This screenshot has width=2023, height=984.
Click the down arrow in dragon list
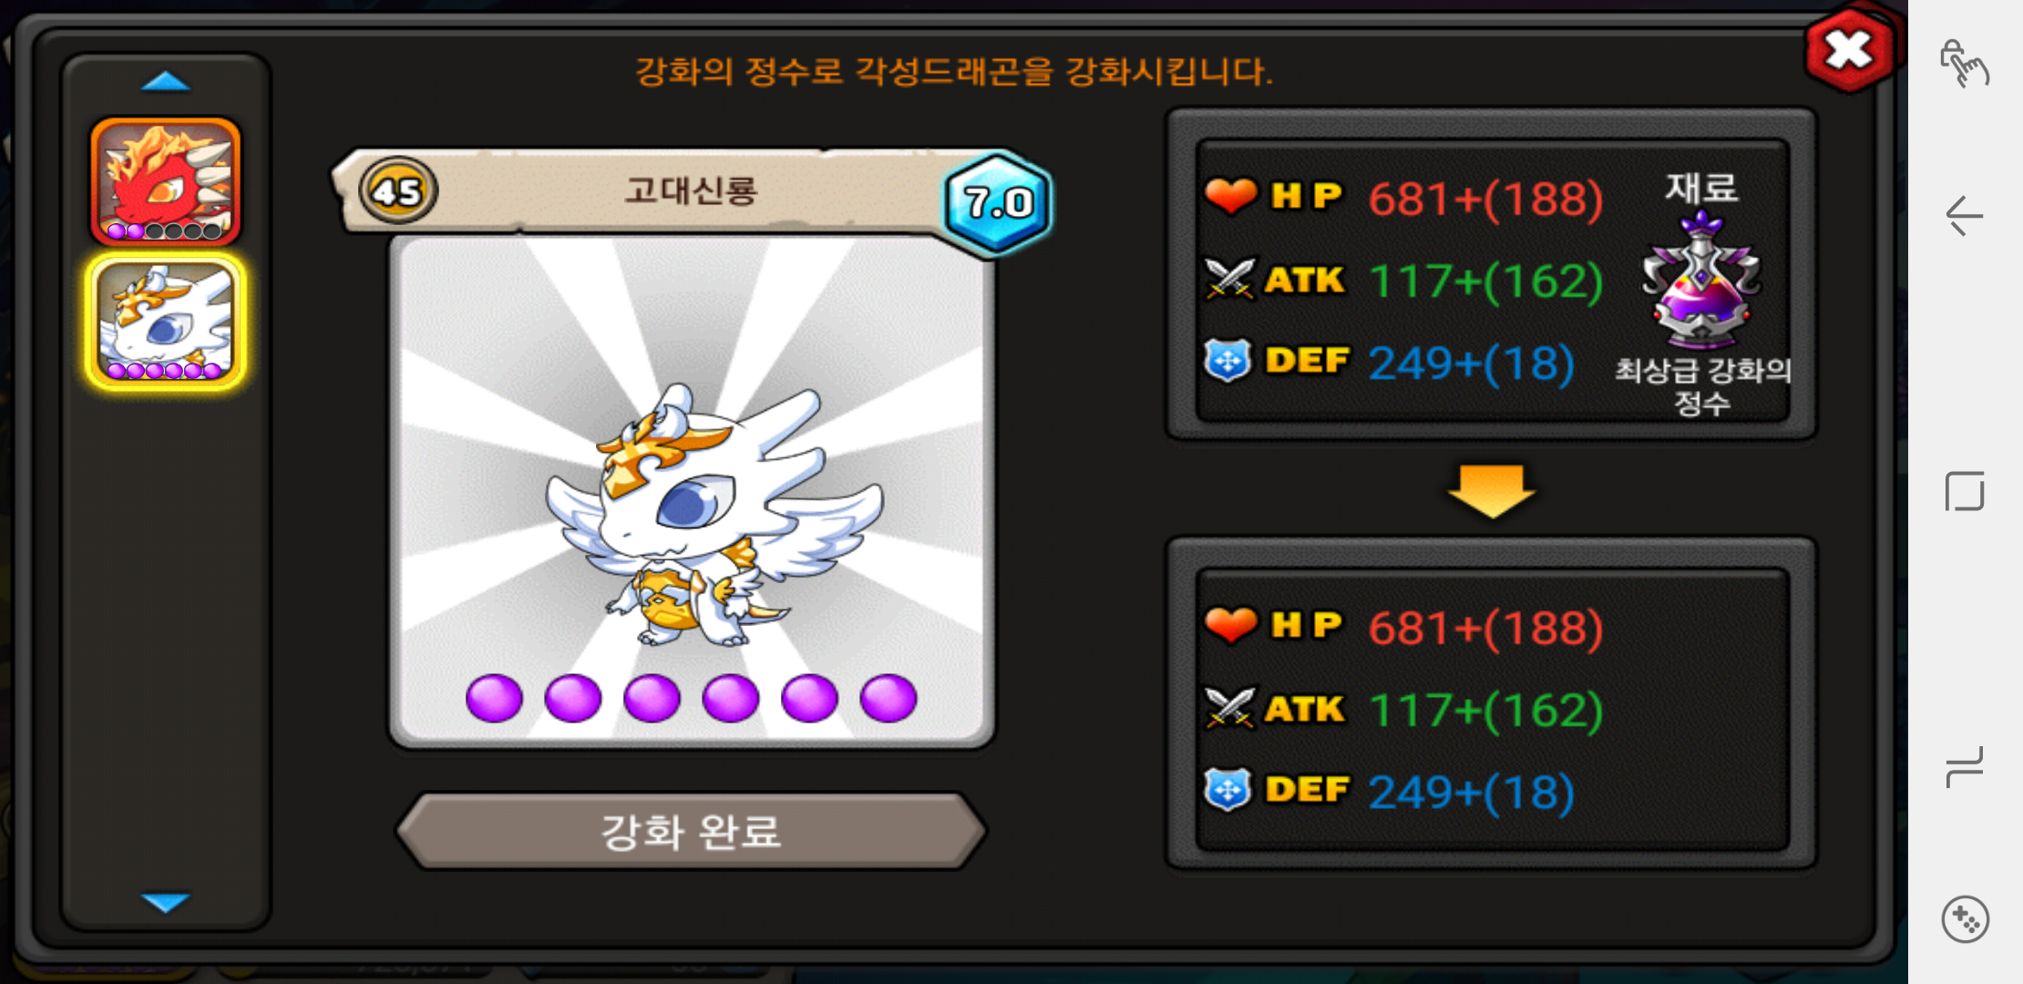coord(165,901)
